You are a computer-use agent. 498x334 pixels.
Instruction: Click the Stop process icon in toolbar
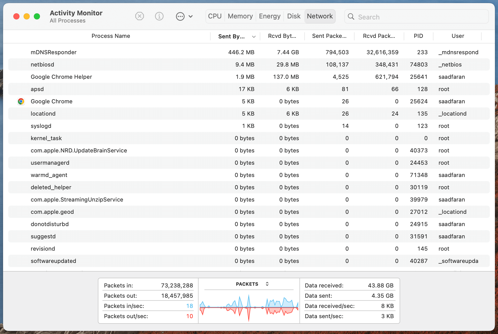click(140, 16)
